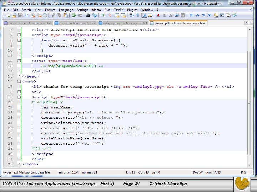Open Find with the binoculars icon
This screenshot has height=192, width=257.
point(88,15)
